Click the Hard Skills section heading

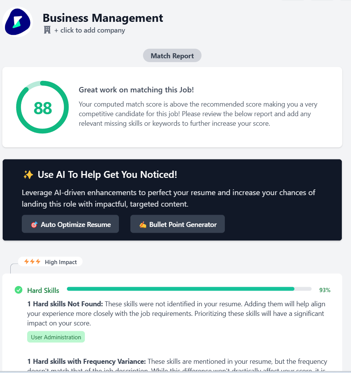[x=43, y=291]
